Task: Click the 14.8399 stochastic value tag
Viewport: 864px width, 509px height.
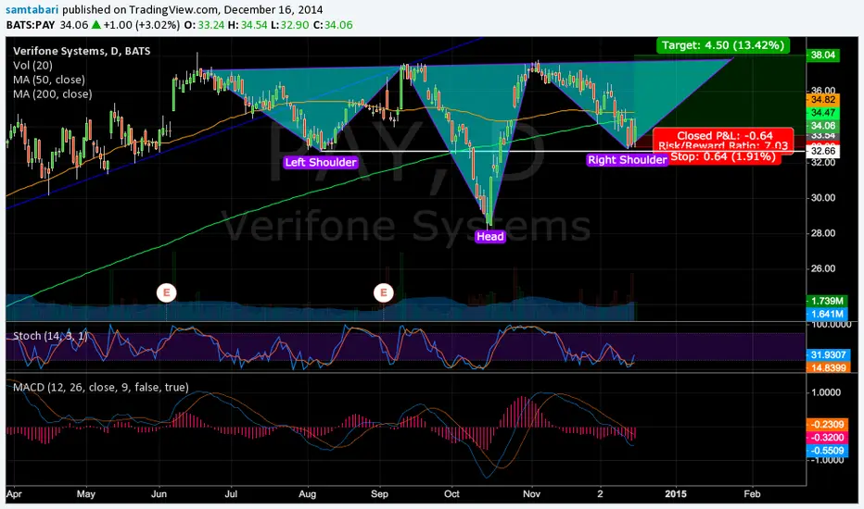Action: coord(828,367)
